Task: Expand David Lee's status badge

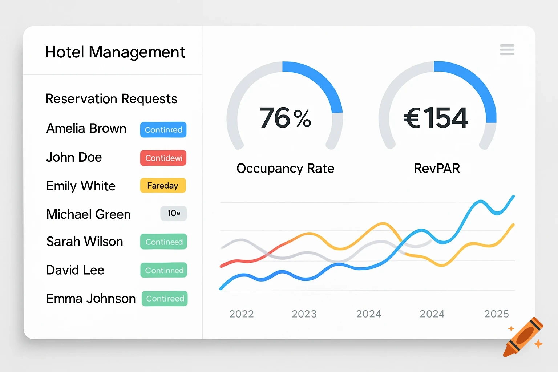Action: [163, 270]
